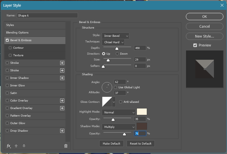The width and height of the screenshot is (227, 154).
Task: Select Pattern Overlay effect row
Action: [35, 115]
